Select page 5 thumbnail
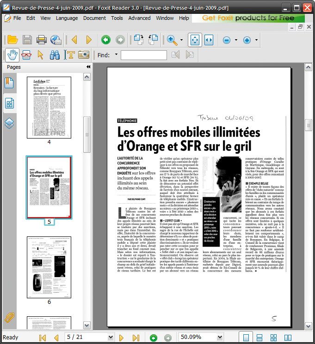This screenshot has height=344, width=315. point(49,187)
